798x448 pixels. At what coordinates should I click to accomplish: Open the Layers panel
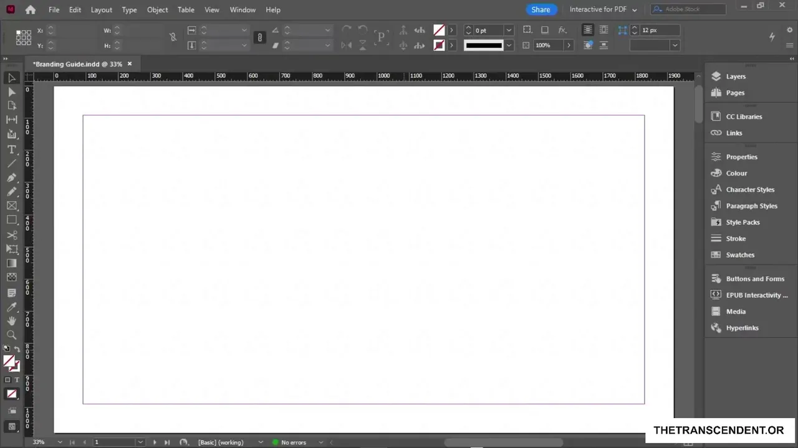736,76
